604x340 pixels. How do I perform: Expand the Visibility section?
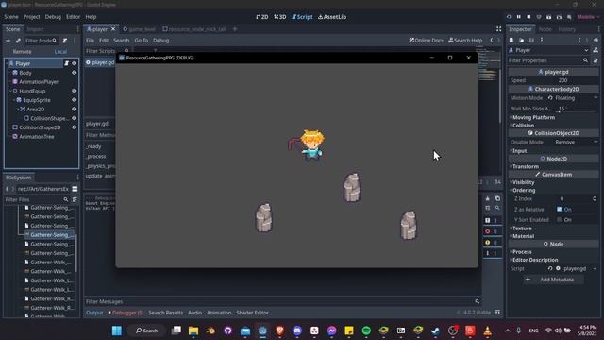tap(523, 182)
